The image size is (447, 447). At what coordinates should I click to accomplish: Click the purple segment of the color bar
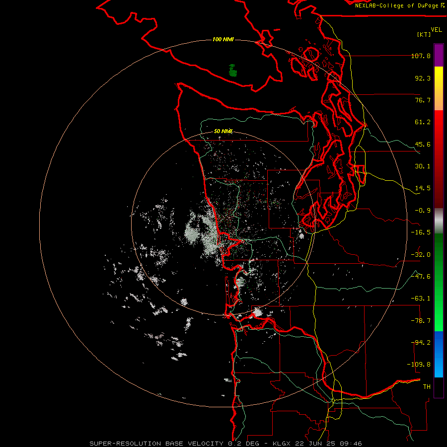coord(439,55)
